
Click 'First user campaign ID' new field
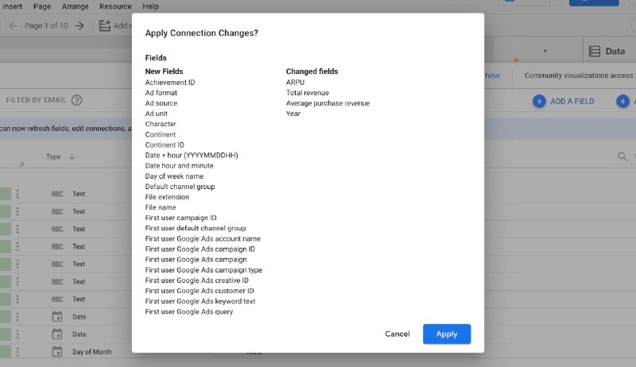click(180, 218)
